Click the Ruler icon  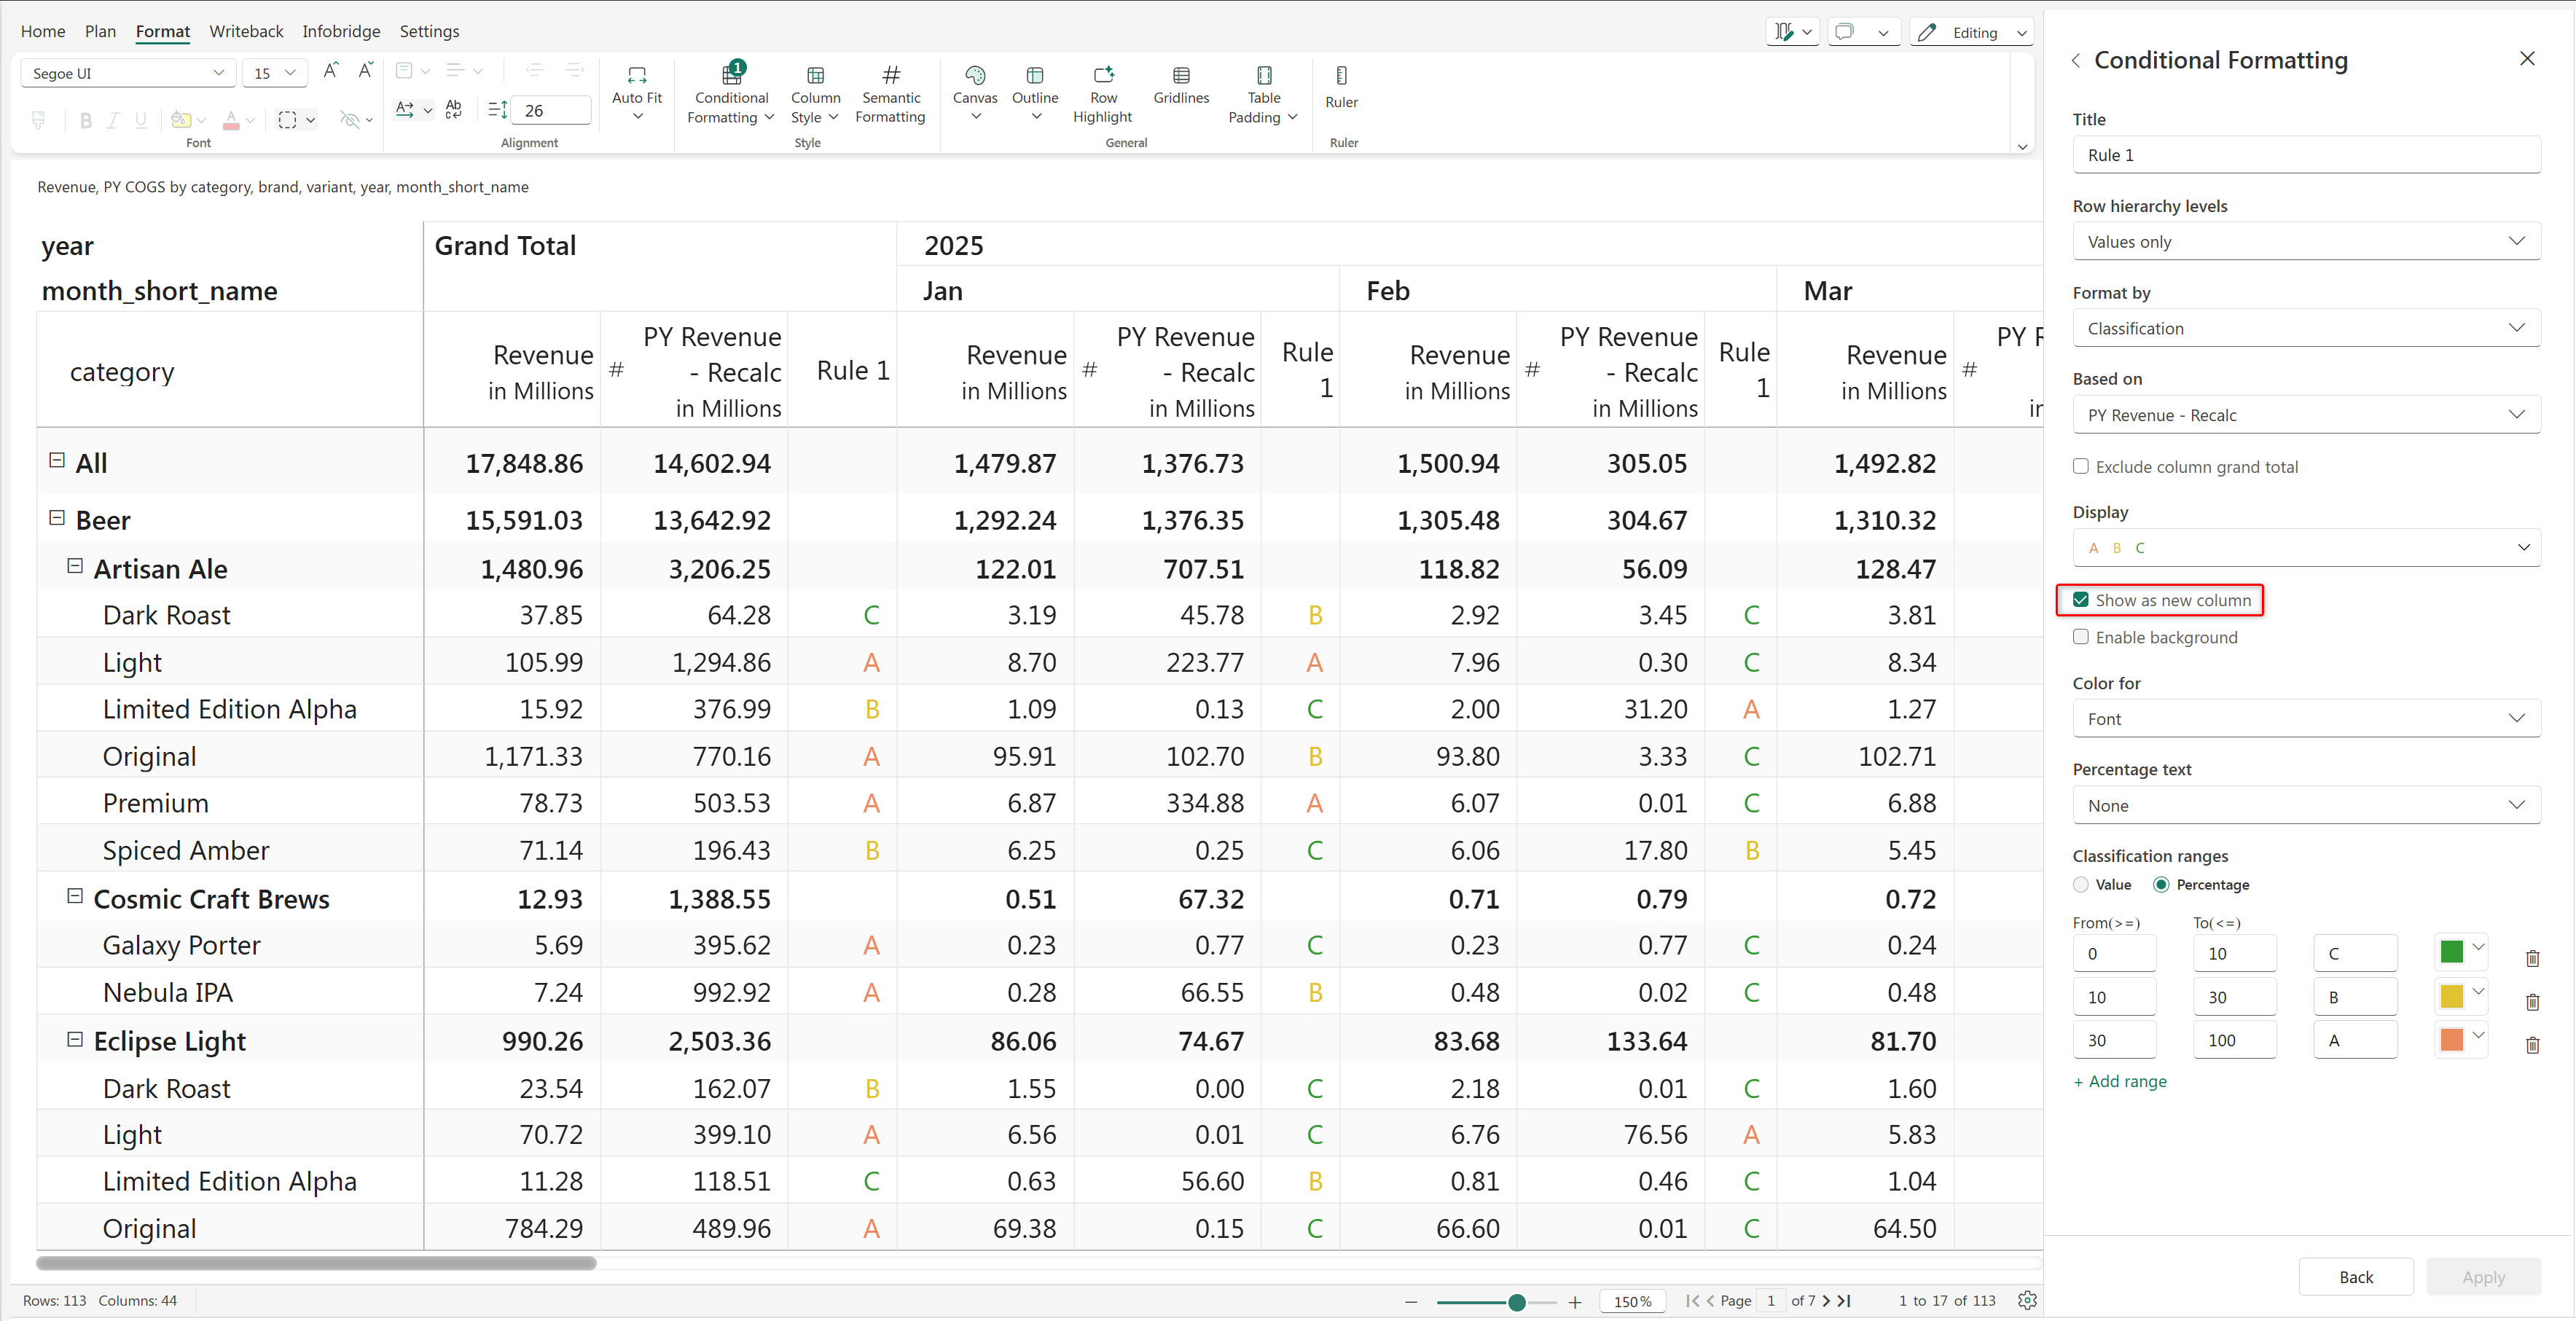(1341, 76)
